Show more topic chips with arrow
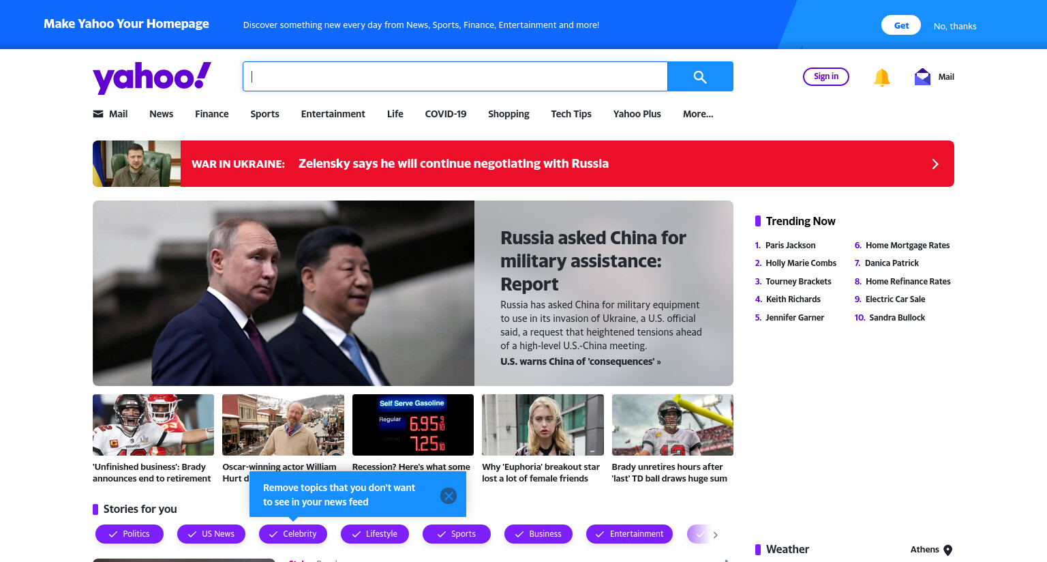This screenshot has height=562, width=1047. [715, 535]
